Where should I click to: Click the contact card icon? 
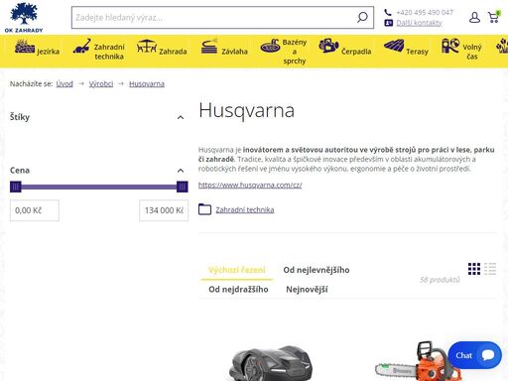point(388,23)
